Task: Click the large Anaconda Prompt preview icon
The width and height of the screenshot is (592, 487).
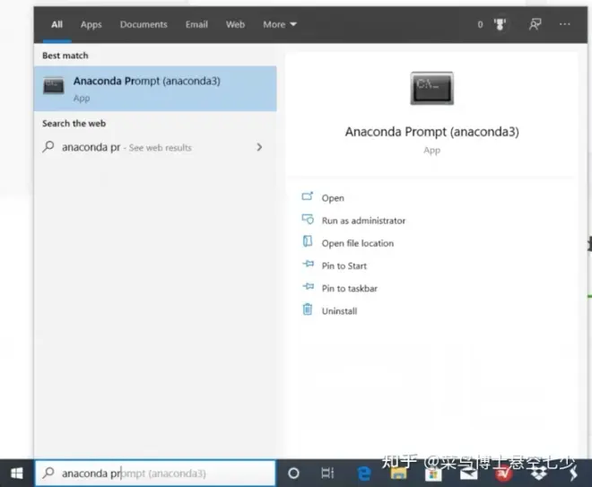Action: click(432, 88)
